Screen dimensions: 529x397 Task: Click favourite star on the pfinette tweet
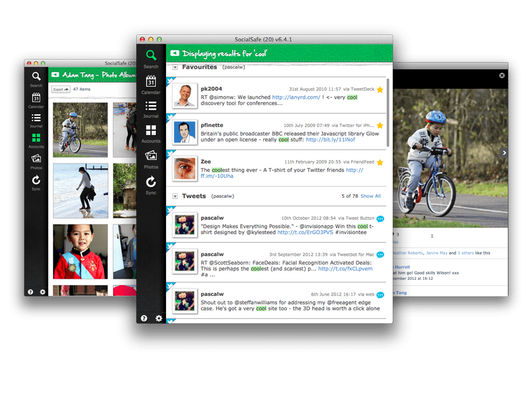(x=380, y=126)
